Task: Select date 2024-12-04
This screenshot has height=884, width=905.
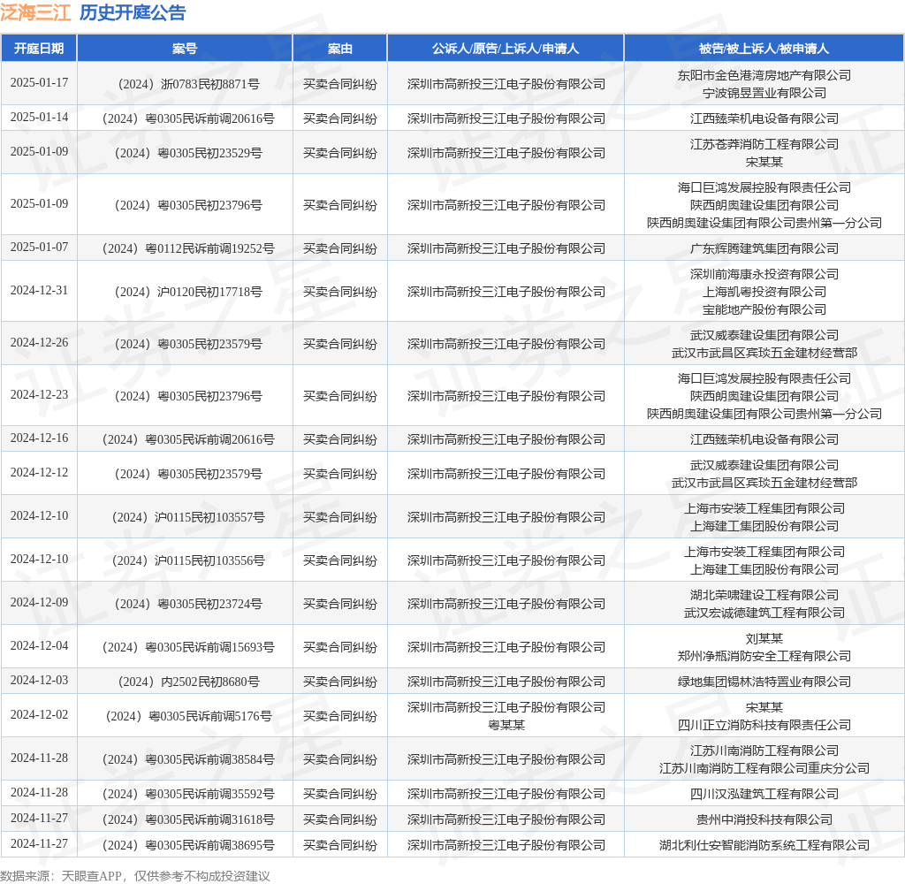Action: click(39, 645)
